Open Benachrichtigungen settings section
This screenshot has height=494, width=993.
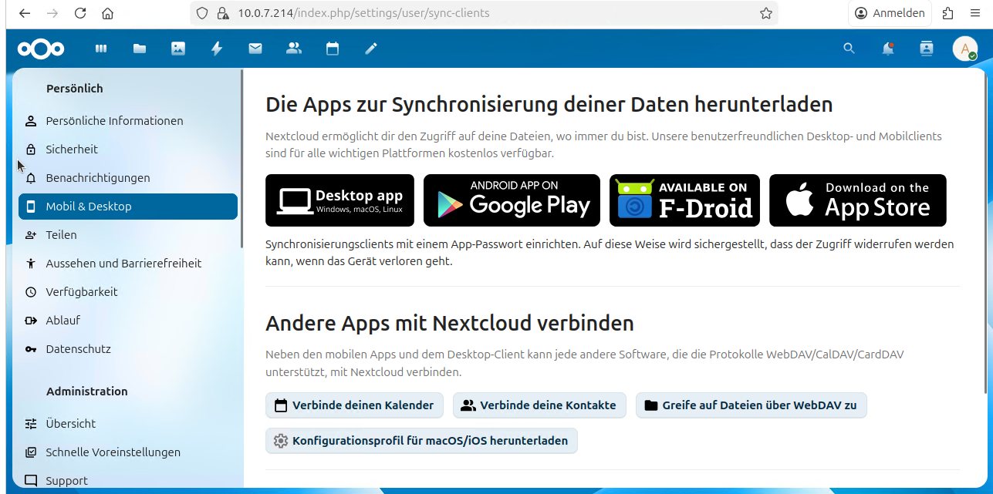click(128, 178)
